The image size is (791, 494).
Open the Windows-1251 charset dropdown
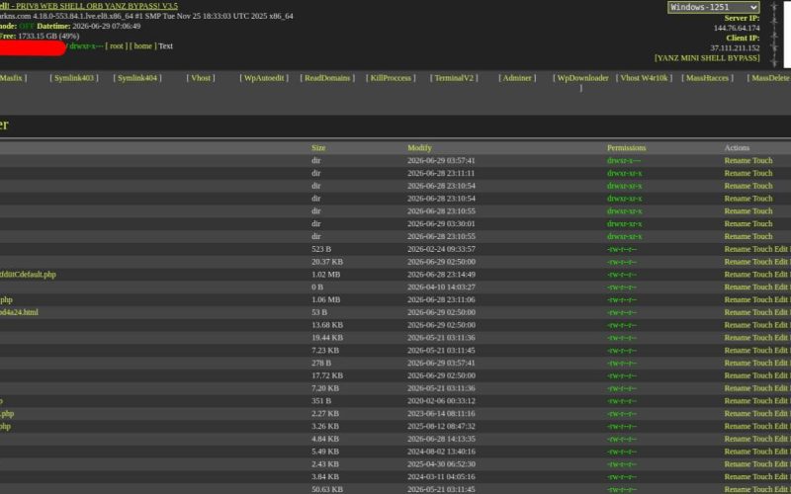(x=713, y=7)
